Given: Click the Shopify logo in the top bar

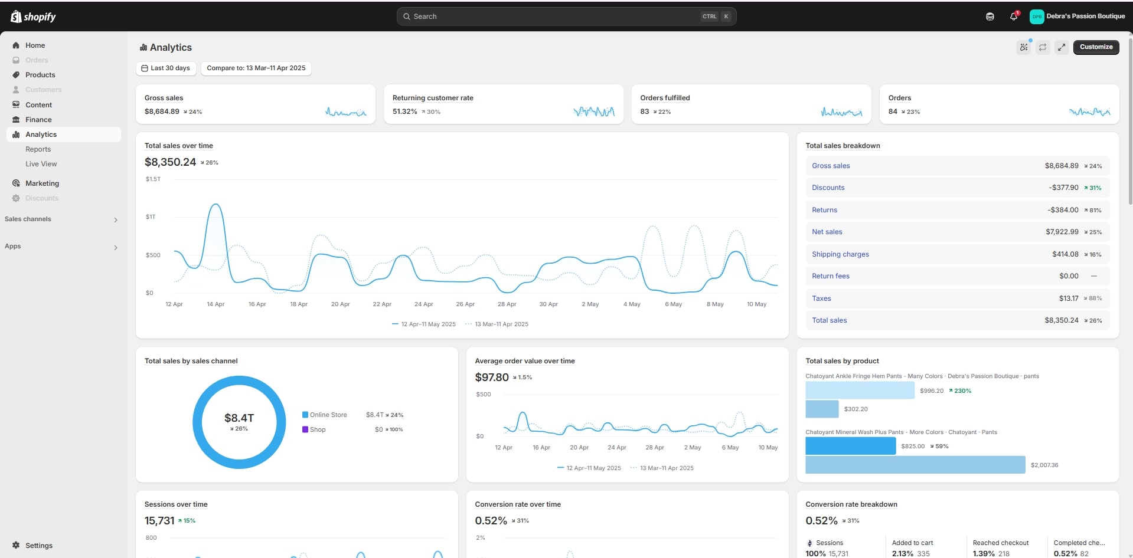Looking at the screenshot, I should pyautogui.click(x=33, y=17).
